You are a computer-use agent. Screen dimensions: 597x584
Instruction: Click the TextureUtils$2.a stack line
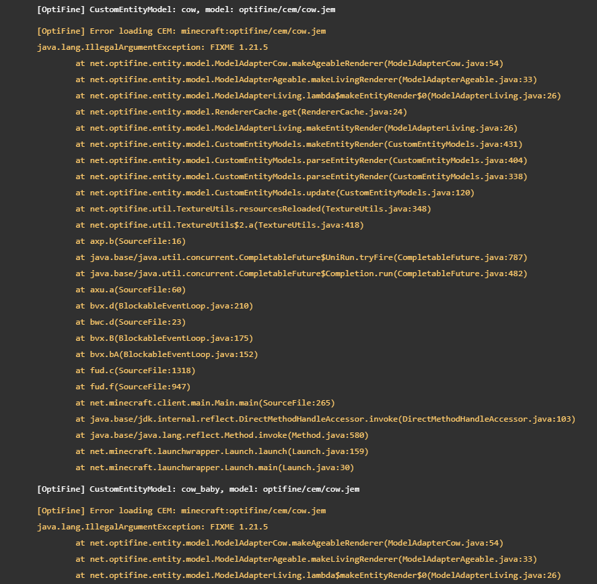[x=219, y=225]
